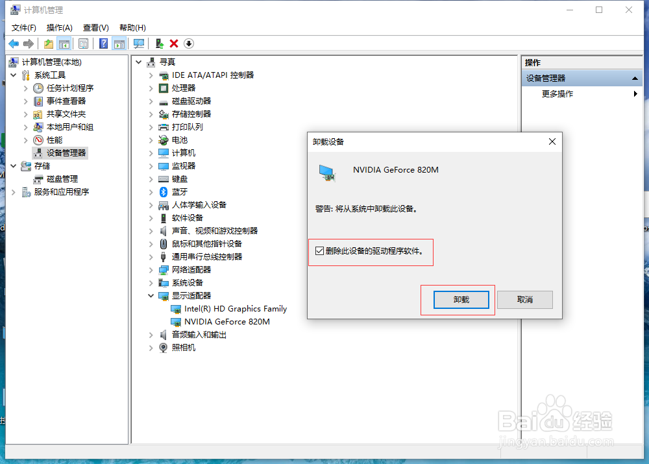Click the 打印队列 device category
Screen dimensions: 649x464
[x=188, y=127]
